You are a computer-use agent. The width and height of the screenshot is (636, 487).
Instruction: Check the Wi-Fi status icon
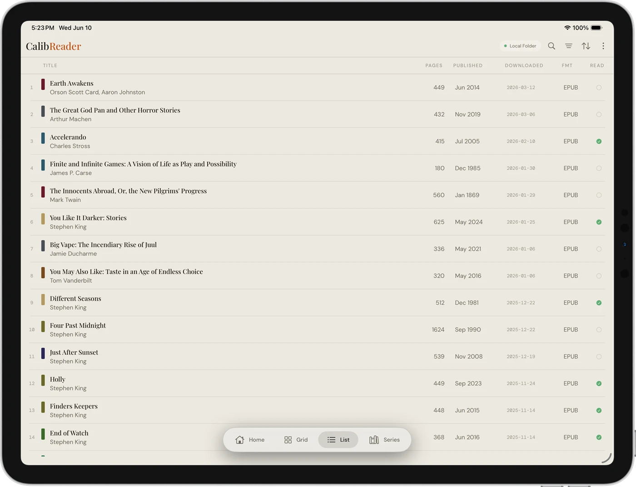tap(567, 28)
